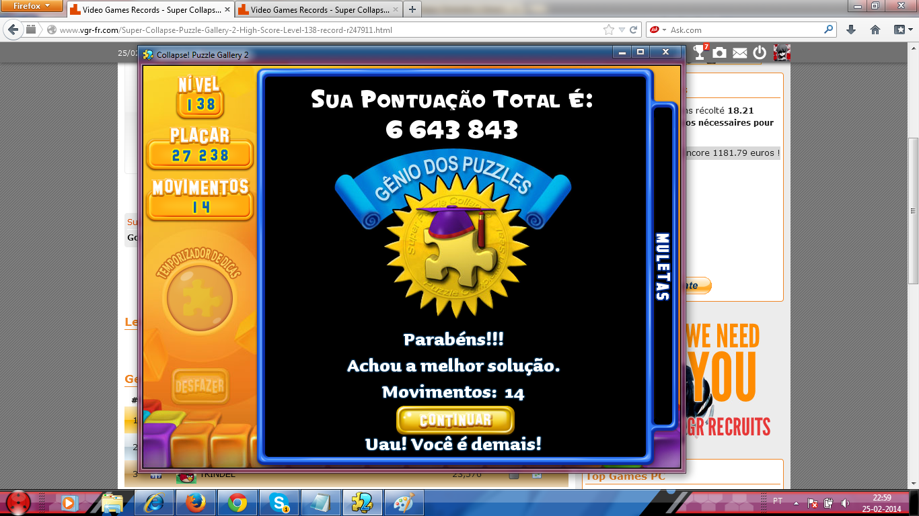Click the power logout icon on site

pyautogui.click(x=760, y=52)
